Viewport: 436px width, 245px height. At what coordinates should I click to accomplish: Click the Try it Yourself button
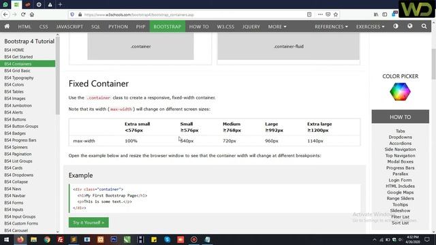click(89, 223)
